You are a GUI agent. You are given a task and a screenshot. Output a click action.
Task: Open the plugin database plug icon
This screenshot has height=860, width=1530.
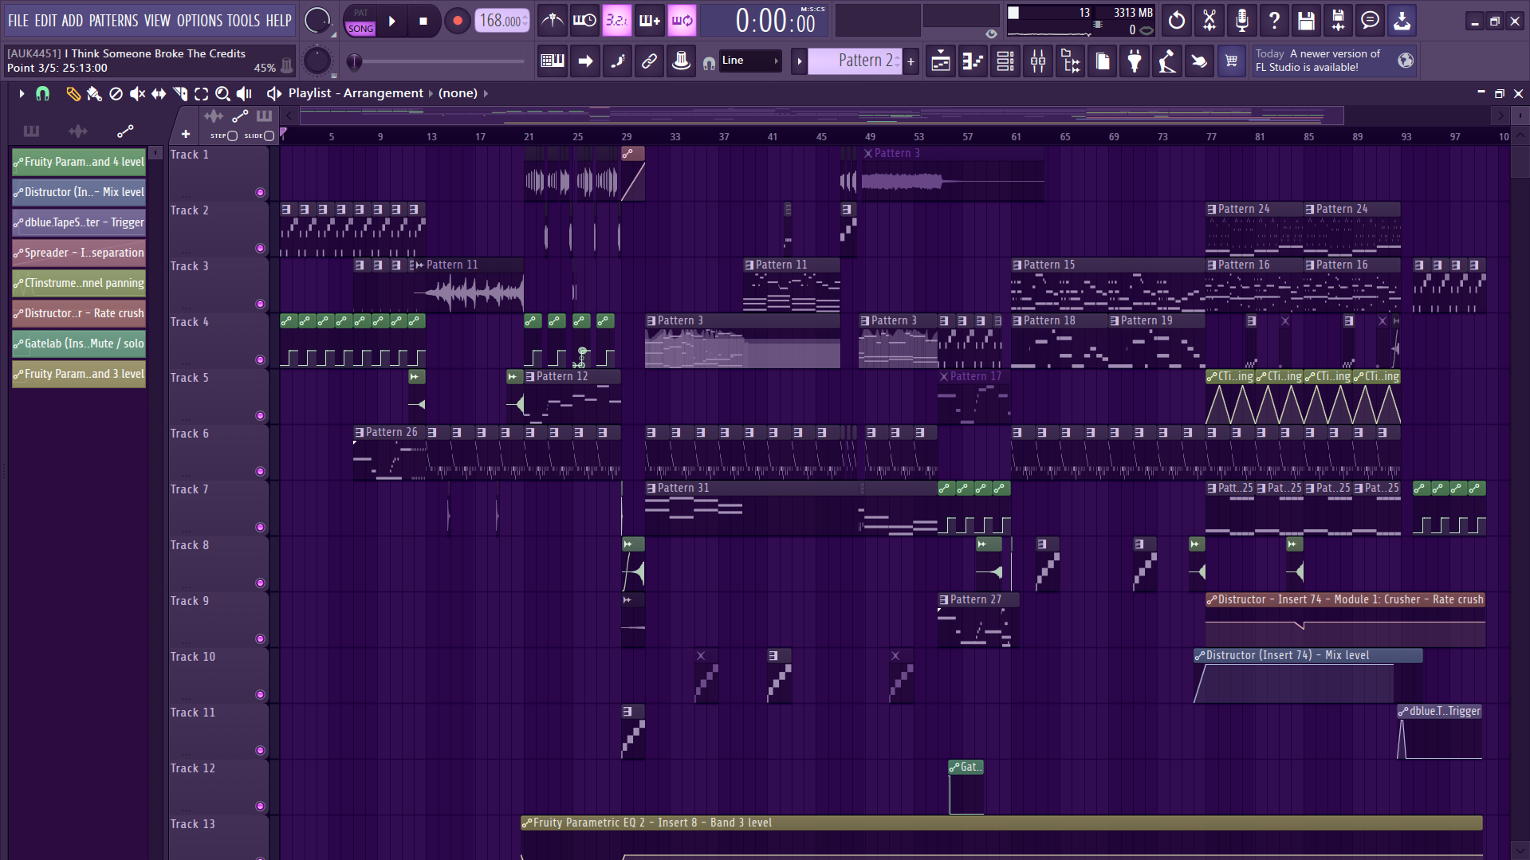click(1135, 61)
